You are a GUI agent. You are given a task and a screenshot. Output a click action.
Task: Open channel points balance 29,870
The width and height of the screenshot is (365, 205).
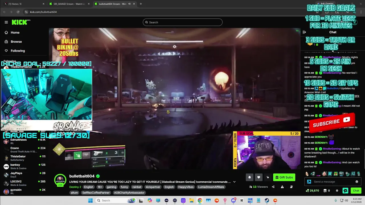coord(312,190)
